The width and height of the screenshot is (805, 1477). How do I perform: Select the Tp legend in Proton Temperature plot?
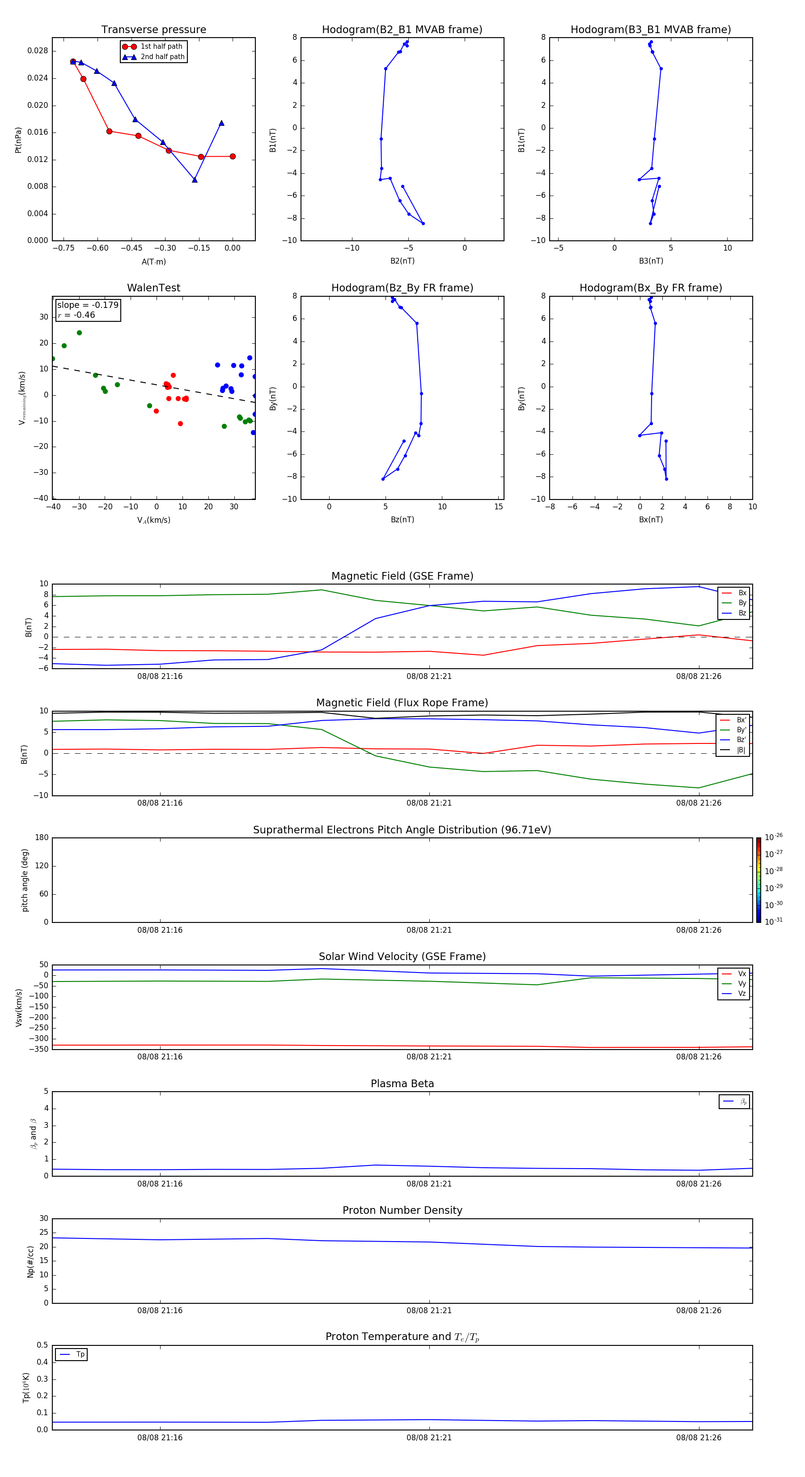(x=72, y=1354)
